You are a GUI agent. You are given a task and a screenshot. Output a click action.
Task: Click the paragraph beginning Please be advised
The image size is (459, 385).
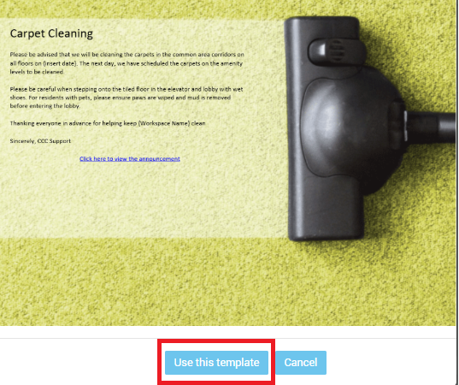(127, 63)
